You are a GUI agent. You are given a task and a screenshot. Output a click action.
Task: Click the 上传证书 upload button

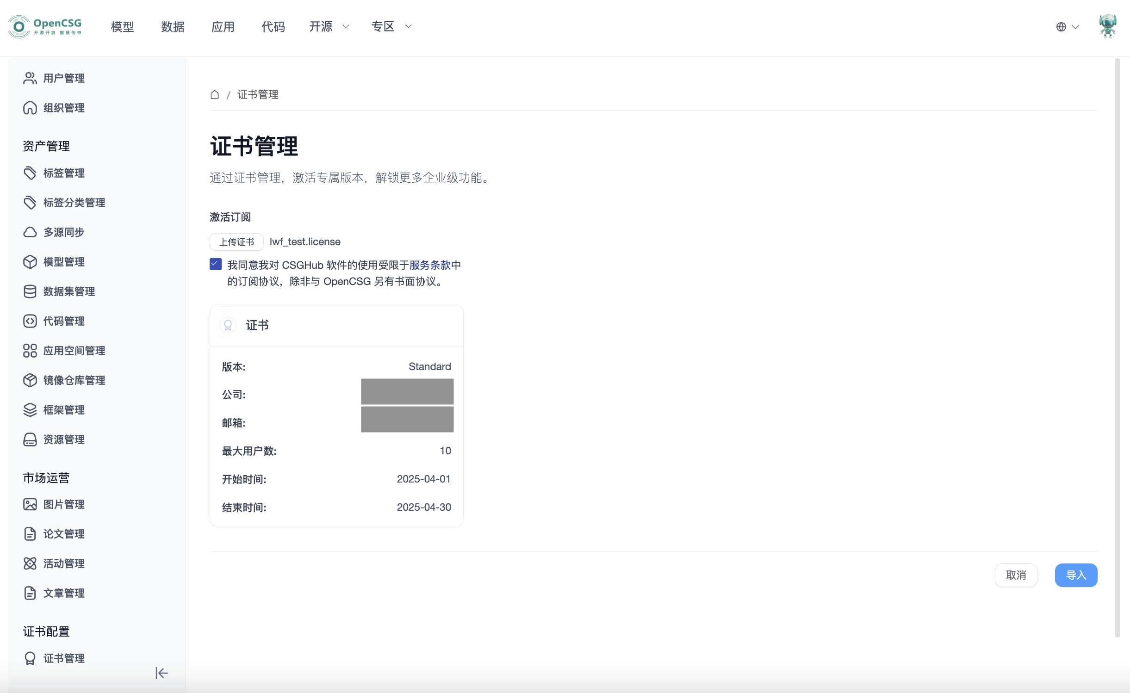236,242
